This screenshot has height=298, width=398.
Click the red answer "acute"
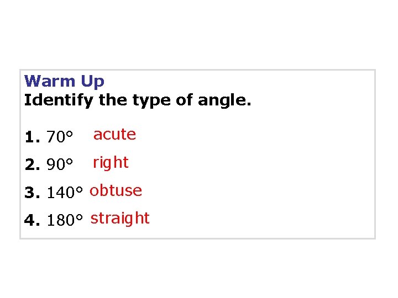pyautogui.click(x=114, y=135)
